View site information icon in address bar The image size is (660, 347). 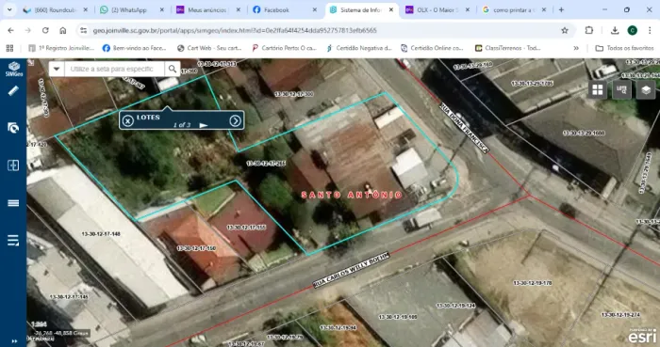tap(83, 30)
